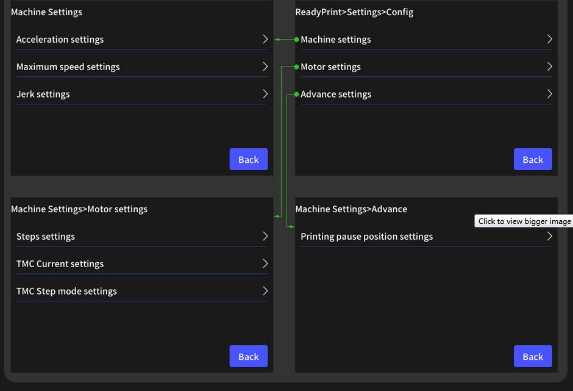
Task: Expand Machine settings in the Config panel
Action: (549, 39)
